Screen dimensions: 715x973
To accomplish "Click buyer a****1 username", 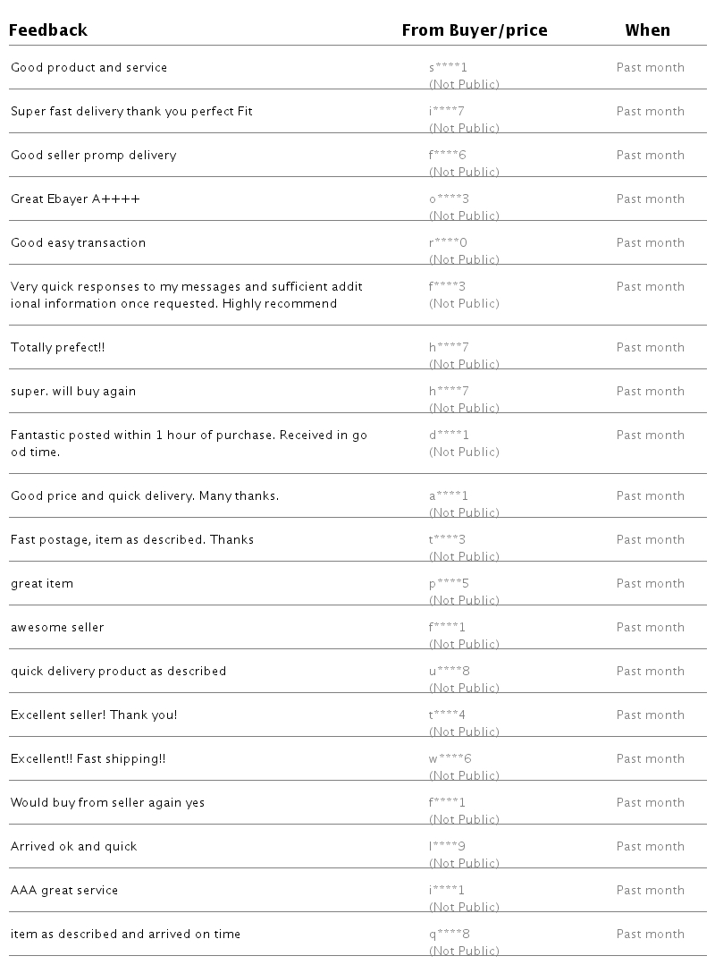I will 449,496.
